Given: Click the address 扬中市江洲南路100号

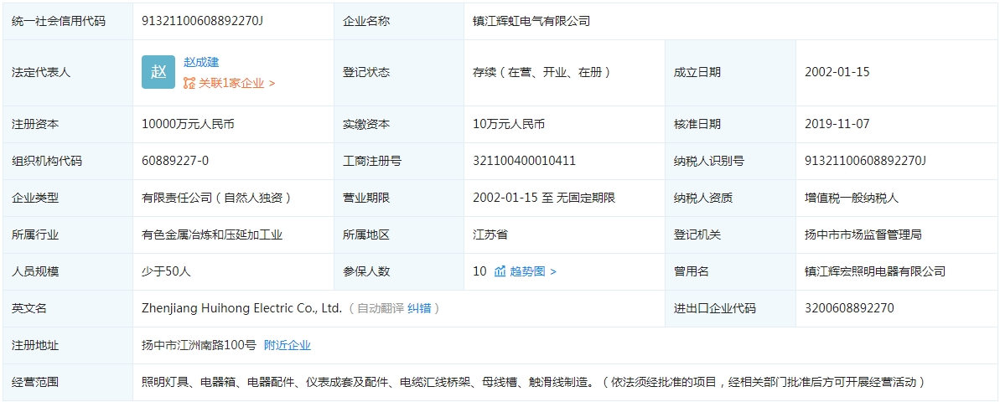Looking at the screenshot, I should point(199,345).
